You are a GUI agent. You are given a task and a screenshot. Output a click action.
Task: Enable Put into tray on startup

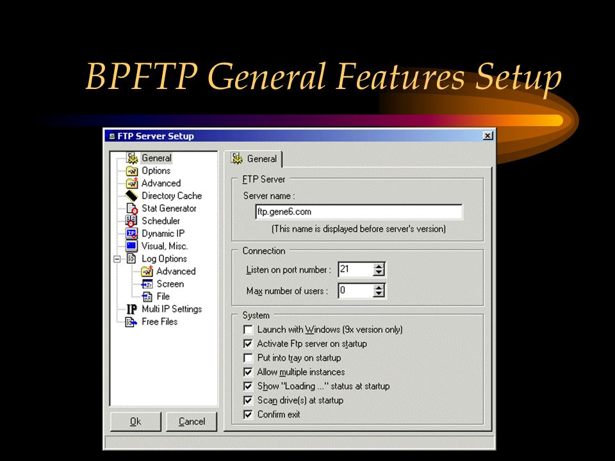click(x=248, y=358)
